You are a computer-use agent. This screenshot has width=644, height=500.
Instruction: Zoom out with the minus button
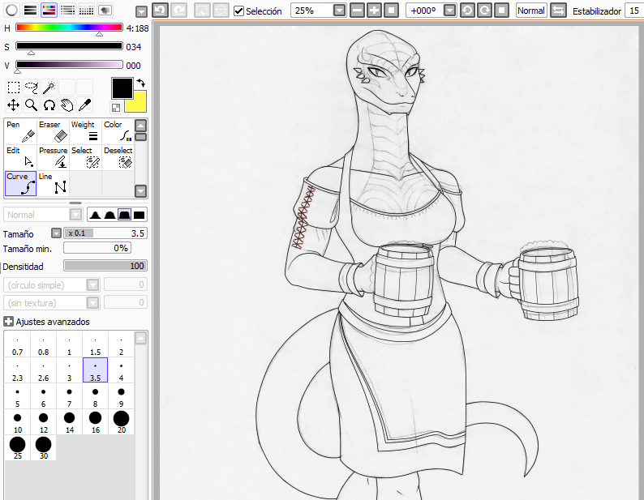357,11
